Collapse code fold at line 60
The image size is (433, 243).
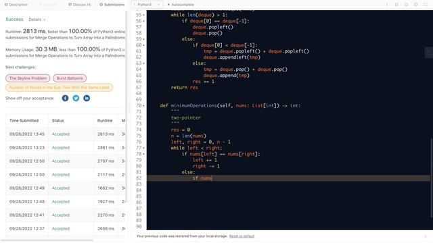[x=143, y=45]
